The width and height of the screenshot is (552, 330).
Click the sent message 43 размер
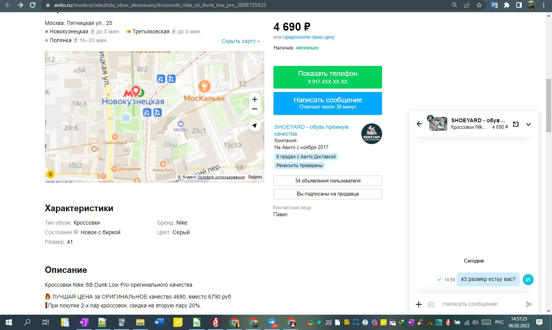point(488,279)
